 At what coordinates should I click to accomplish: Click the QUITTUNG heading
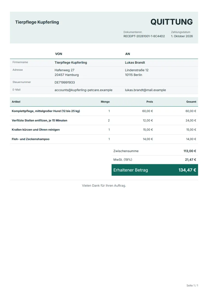tap(171, 22)
